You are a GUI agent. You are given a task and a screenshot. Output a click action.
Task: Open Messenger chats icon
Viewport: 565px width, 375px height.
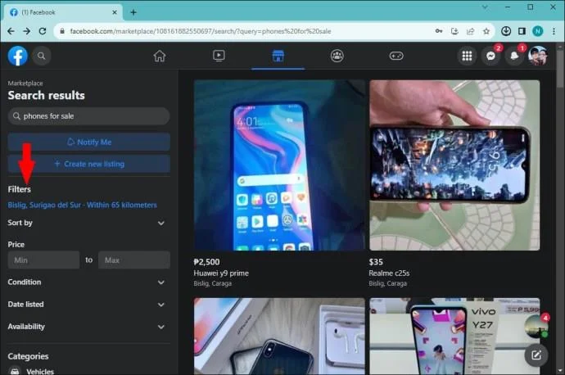490,56
